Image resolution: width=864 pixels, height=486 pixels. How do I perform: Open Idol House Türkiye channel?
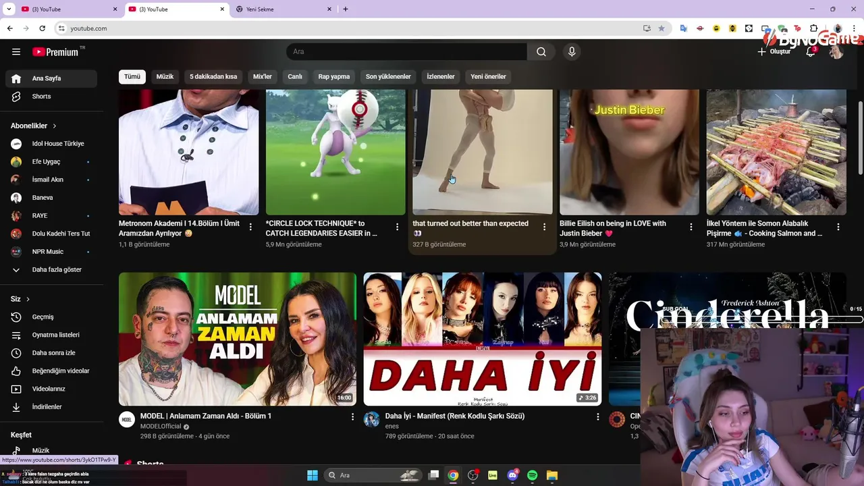coord(51,144)
